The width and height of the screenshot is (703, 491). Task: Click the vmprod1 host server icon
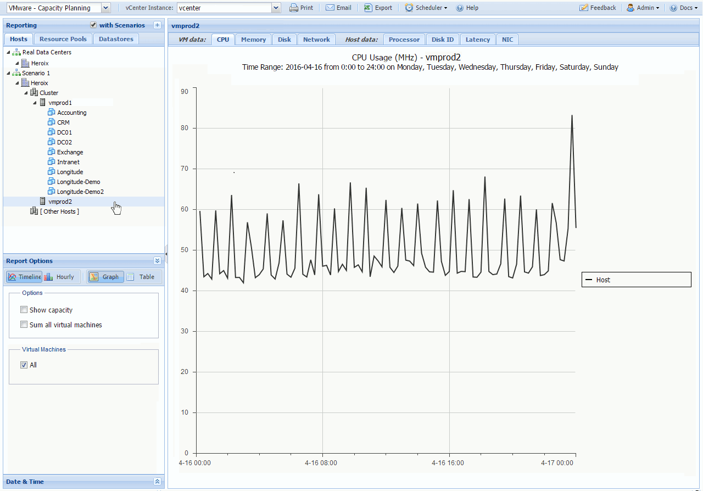pos(43,103)
